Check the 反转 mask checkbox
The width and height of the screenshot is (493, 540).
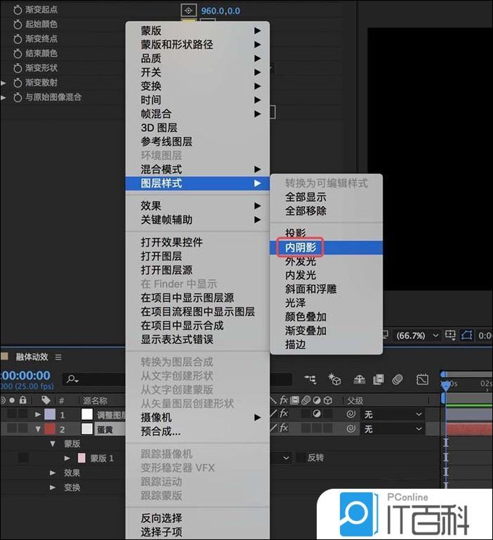click(301, 458)
